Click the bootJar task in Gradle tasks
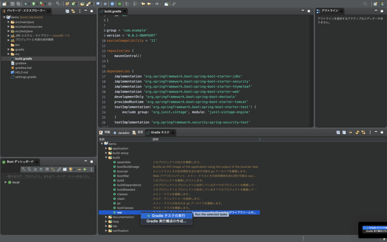Screen dimensions: 387x242 (x=122, y=171)
